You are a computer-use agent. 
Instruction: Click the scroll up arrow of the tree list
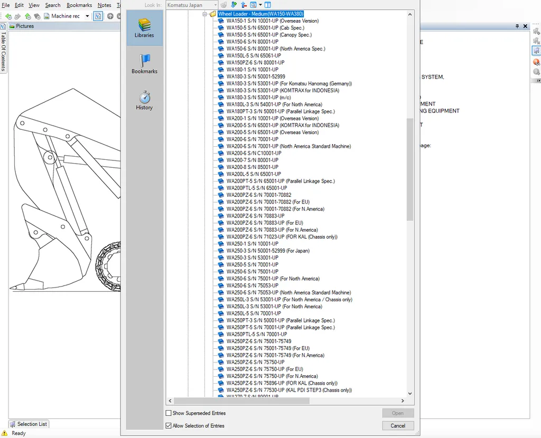[410, 14]
